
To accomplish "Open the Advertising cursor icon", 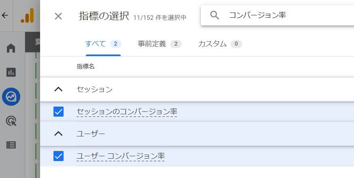I will click(x=11, y=121).
